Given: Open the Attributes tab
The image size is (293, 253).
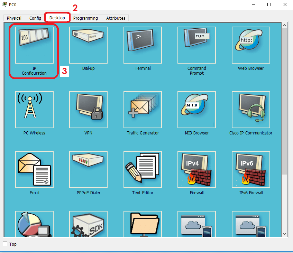Looking at the screenshot, I should pos(116,18).
